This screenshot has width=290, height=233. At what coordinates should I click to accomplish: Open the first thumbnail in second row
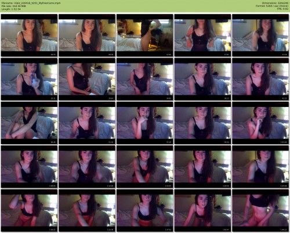29,79
